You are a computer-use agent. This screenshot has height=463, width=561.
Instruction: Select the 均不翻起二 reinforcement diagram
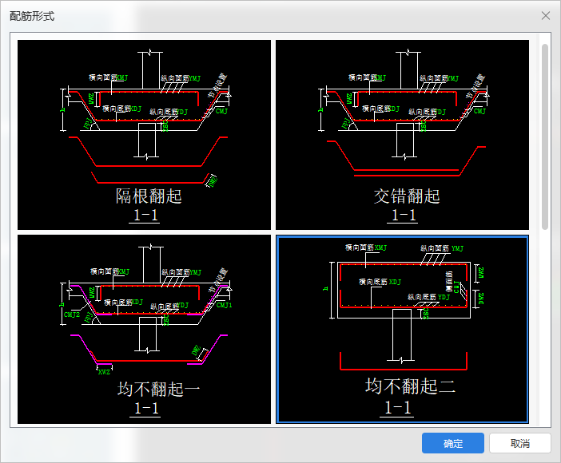[x=402, y=329]
